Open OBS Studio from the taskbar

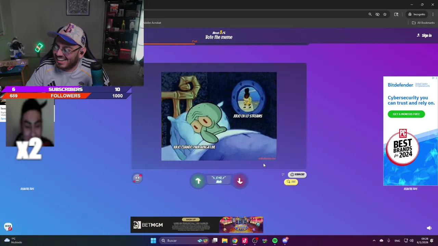[255, 241]
